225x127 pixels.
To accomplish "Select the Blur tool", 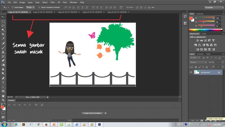I will [3, 69].
